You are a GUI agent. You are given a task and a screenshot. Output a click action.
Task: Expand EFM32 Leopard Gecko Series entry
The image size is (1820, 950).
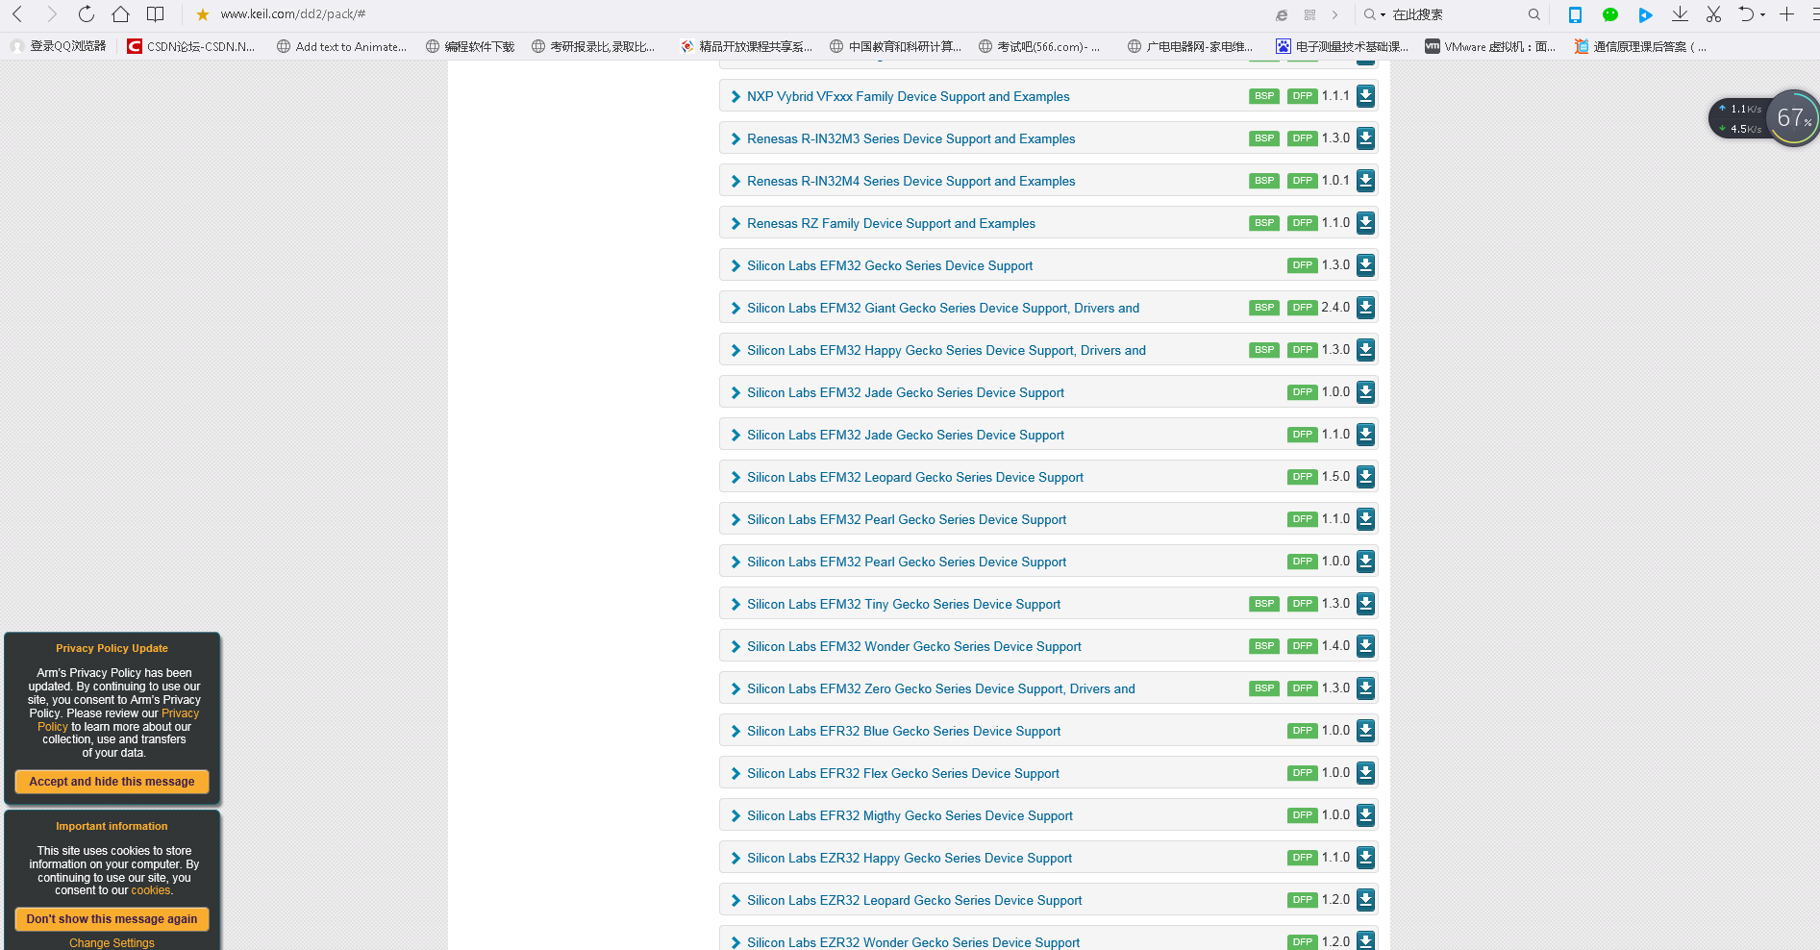coord(735,477)
